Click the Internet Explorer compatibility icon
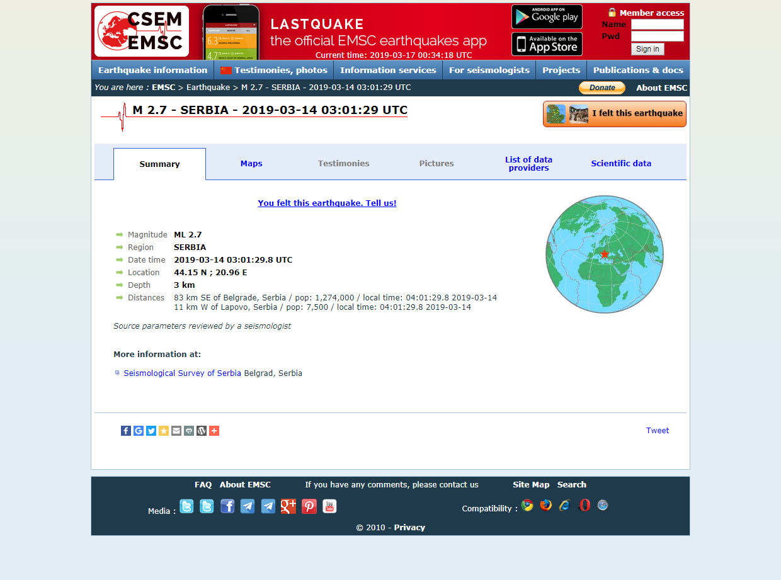Screen dimensions: 781x580 point(565,505)
